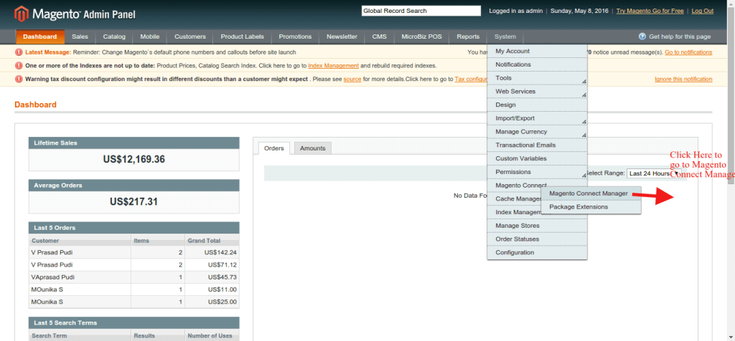735x341 pixels.
Task: Click the Global Record Search field
Action: (x=421, y=11)
